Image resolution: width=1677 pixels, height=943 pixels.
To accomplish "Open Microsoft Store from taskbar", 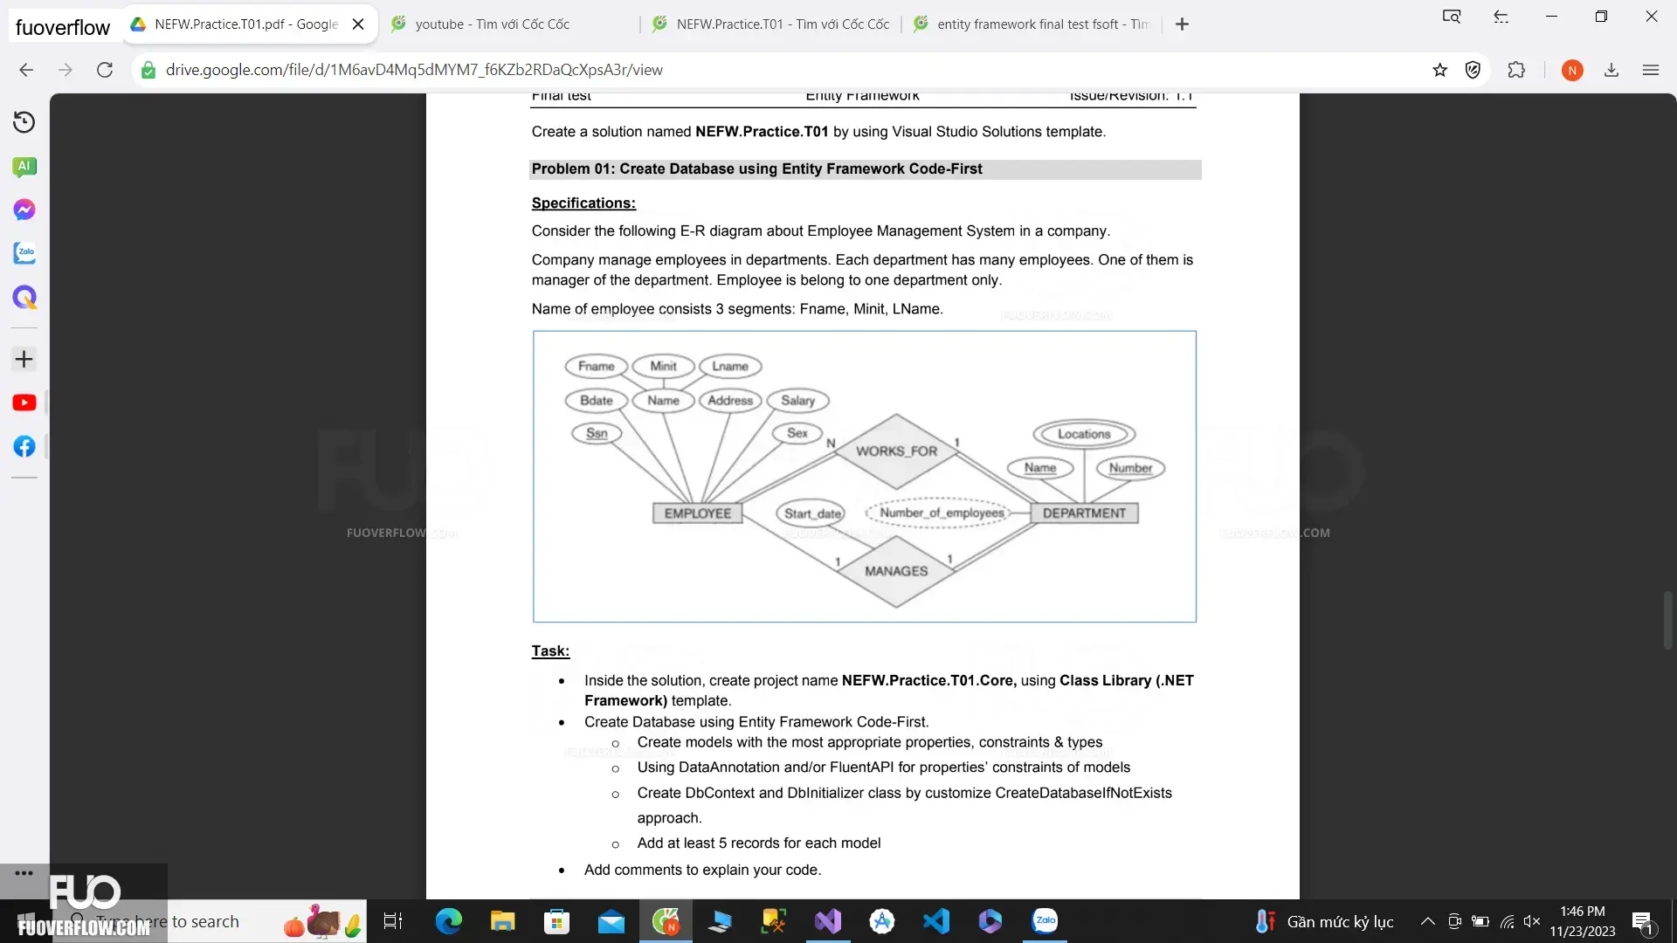I will coord(556,921).
